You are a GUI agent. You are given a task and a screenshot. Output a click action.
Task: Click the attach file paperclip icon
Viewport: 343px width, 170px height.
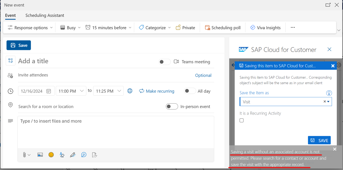tap(24, 155)
